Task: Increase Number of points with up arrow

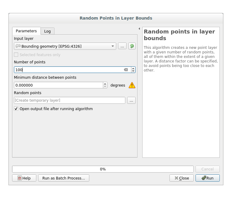Action: click(x=133, y=68)
